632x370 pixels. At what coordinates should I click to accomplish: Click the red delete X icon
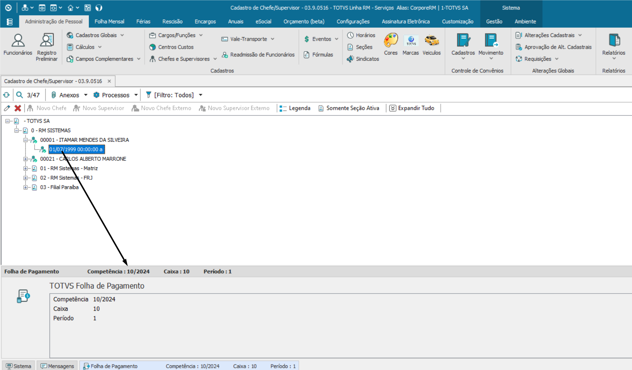[17, 108]
